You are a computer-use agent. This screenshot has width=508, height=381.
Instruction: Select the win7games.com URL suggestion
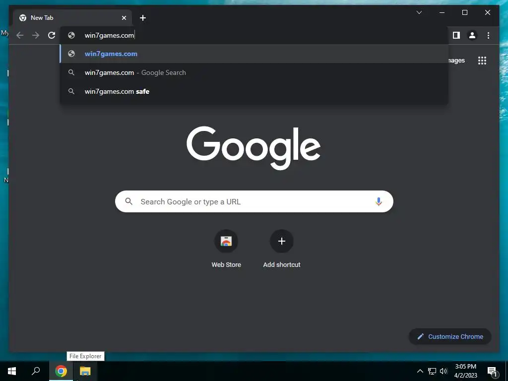254,54
